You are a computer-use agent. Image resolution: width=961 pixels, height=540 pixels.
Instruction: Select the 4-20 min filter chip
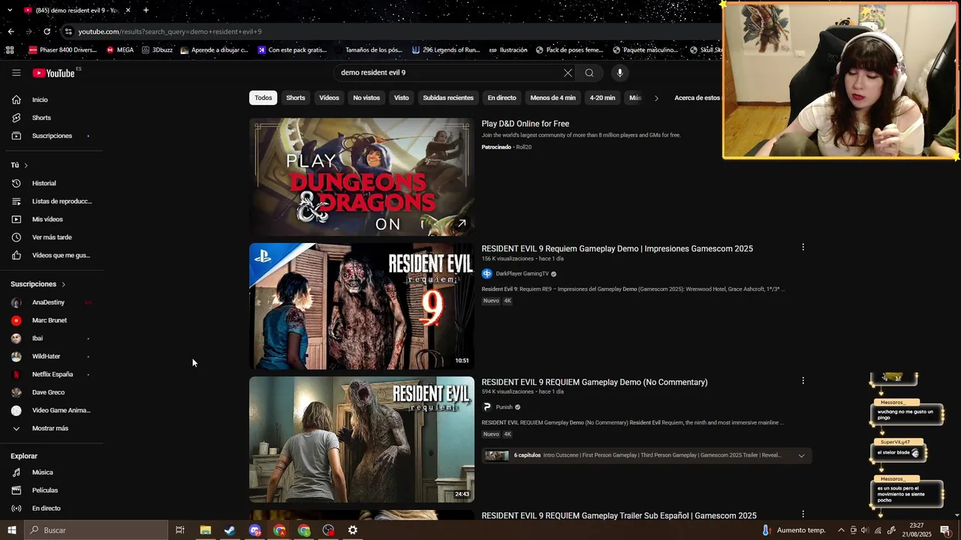click(602, 97)
